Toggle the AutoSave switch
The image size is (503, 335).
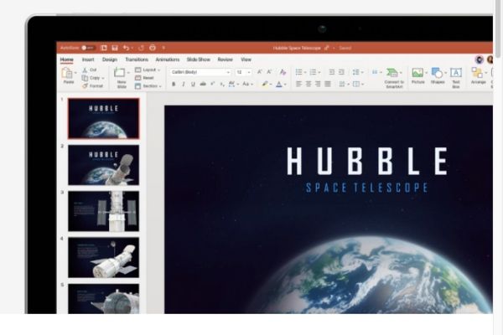(x=88, y=48)
